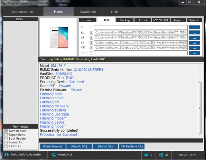Image resolution: width=206 pixels, height=160 pixels.
Task: Open the messages envelope icon
Action: [146, 155]
